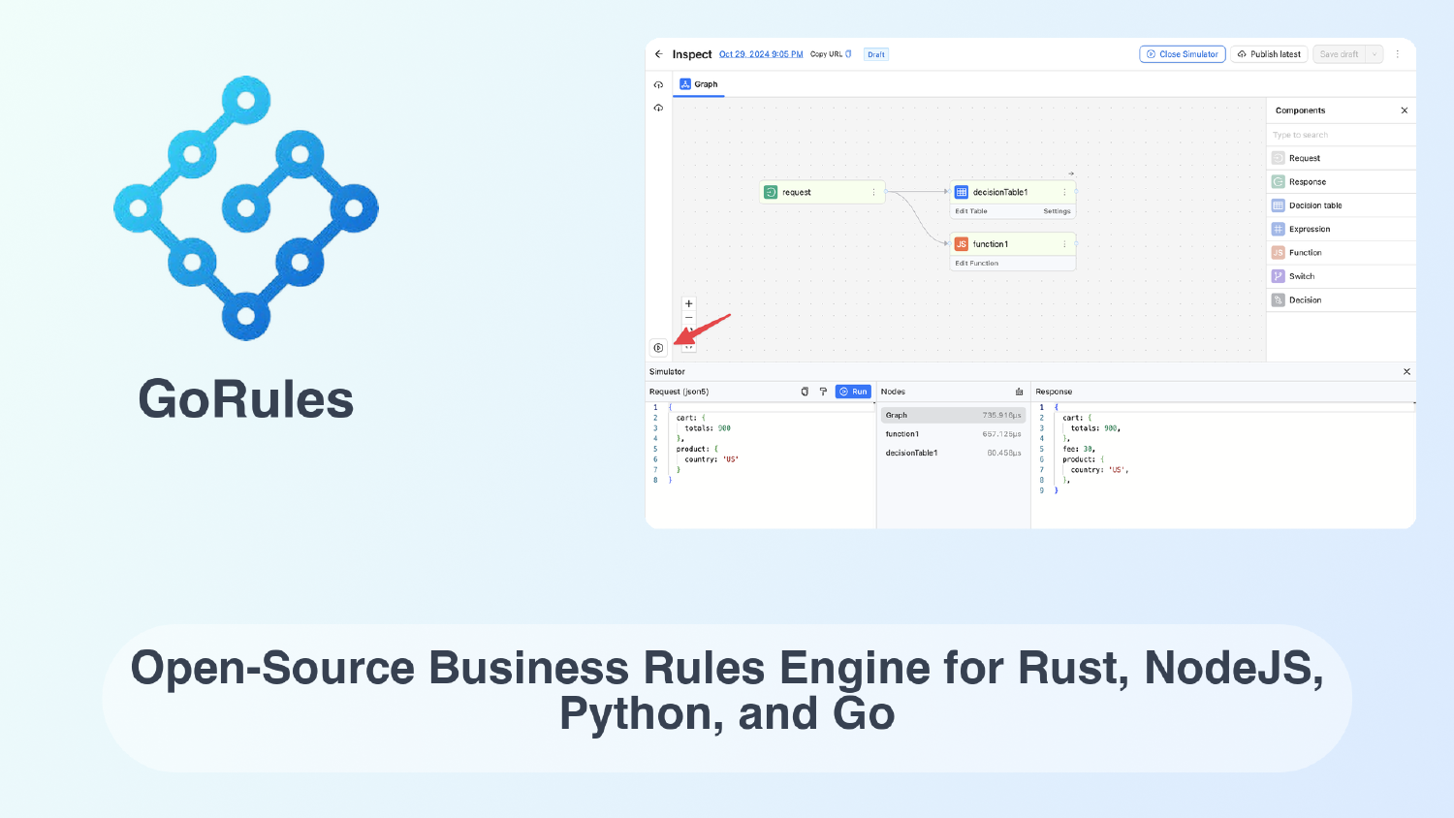Copy the request JSON via its copy icon
Viewport: 1454px width, 818px height.
pos(805,391)
